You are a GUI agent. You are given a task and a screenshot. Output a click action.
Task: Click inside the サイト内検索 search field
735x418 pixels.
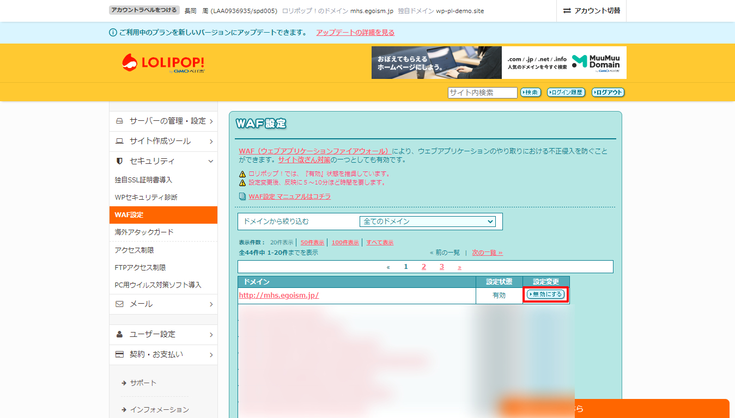482,93
